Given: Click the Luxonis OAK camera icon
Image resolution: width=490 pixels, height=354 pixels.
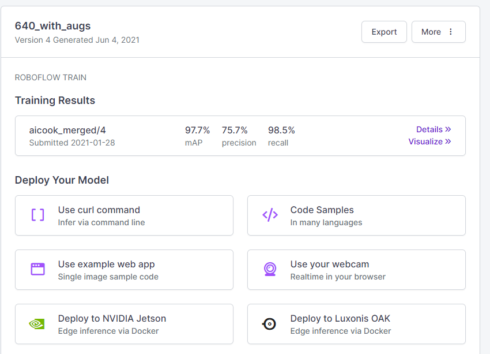Looking at the screenshot, I should [270, 323].
